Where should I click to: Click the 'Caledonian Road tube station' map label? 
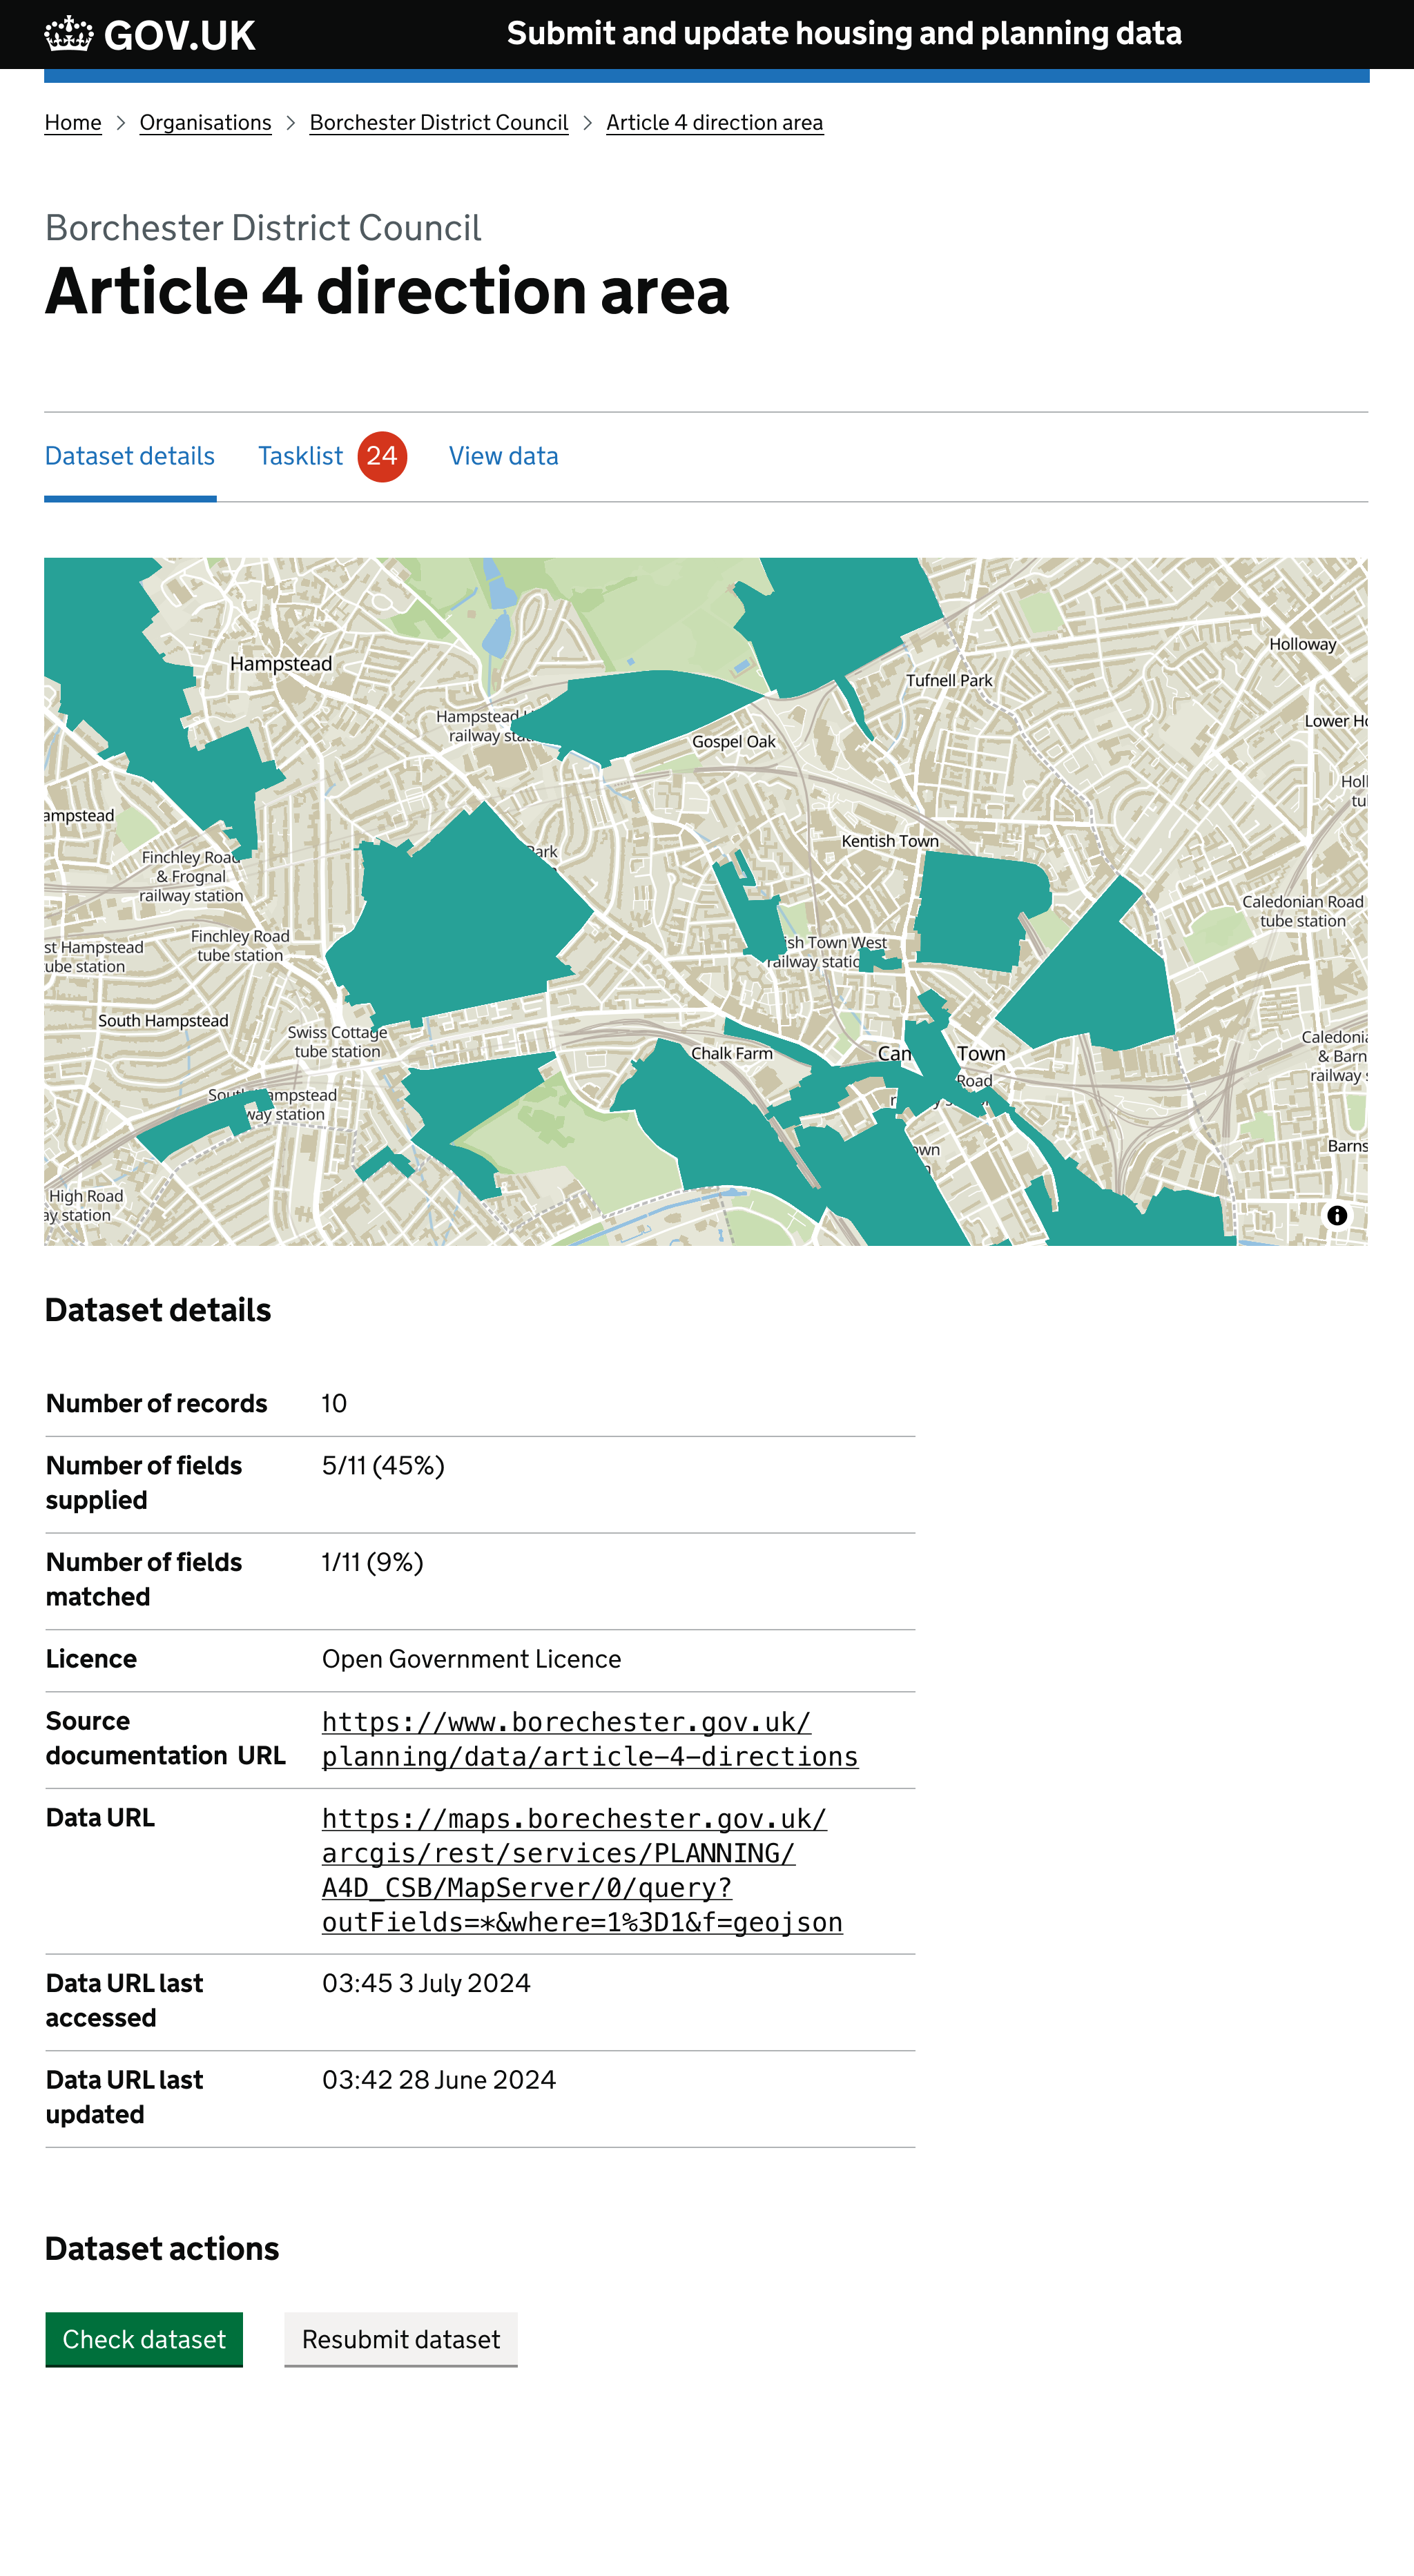(1303, 911)
